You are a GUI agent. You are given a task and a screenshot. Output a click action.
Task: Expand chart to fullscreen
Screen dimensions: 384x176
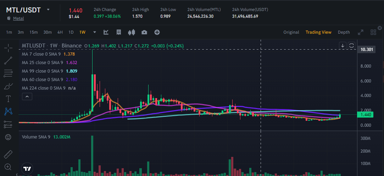361,32
